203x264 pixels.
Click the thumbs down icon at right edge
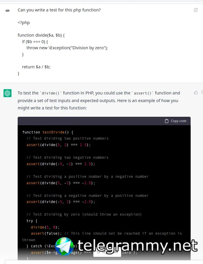(202, 92)
